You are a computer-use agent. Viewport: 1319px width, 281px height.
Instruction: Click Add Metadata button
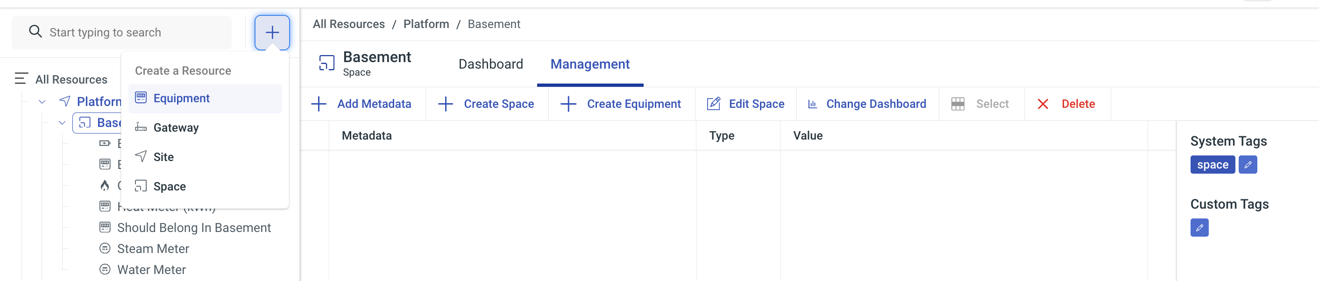click(362, 104)
